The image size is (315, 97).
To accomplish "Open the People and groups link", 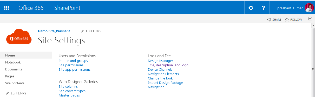I will coord(73,61).
